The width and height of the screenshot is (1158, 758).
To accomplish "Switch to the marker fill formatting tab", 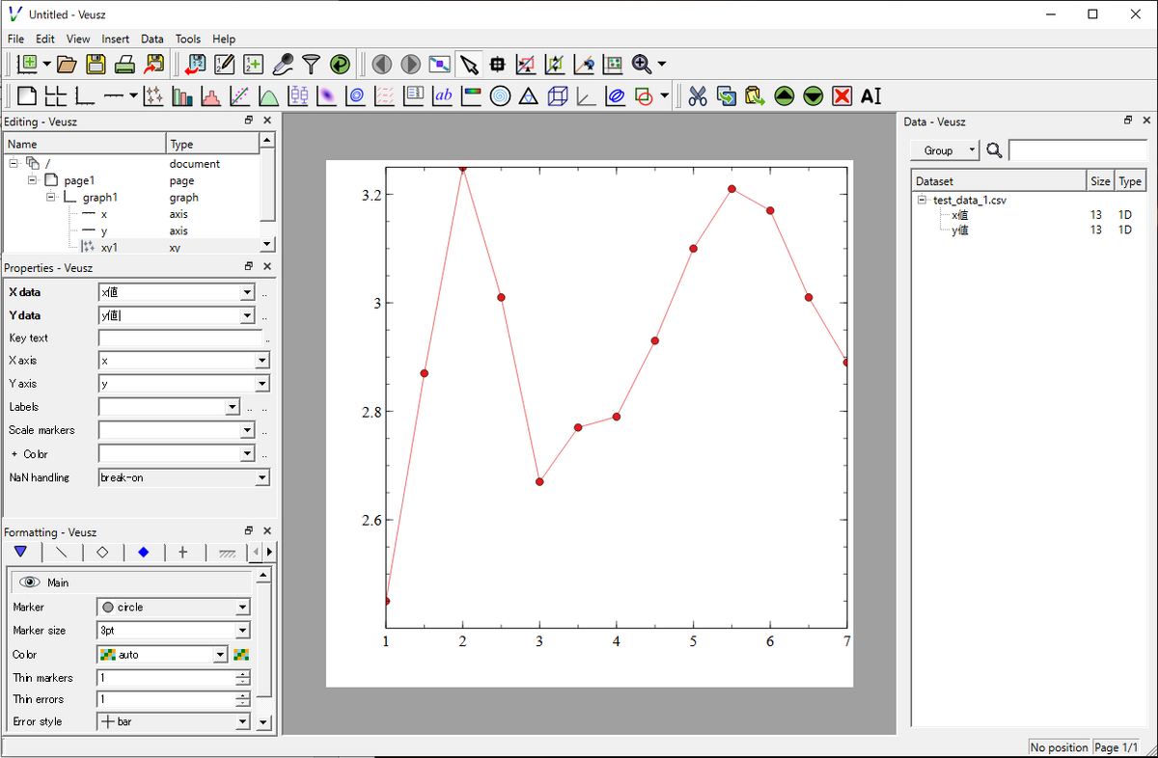I will coord(143,553).
